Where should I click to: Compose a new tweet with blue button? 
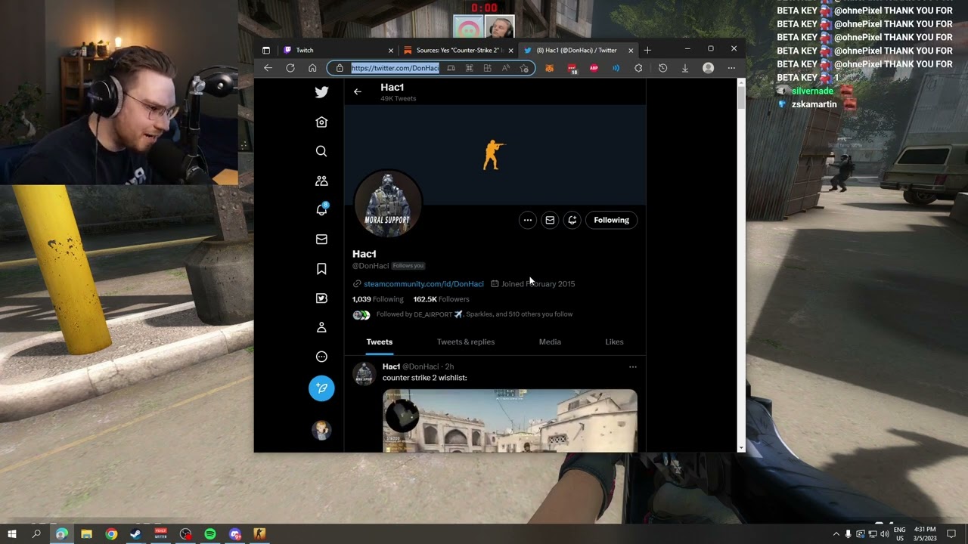tap(321, 388)
